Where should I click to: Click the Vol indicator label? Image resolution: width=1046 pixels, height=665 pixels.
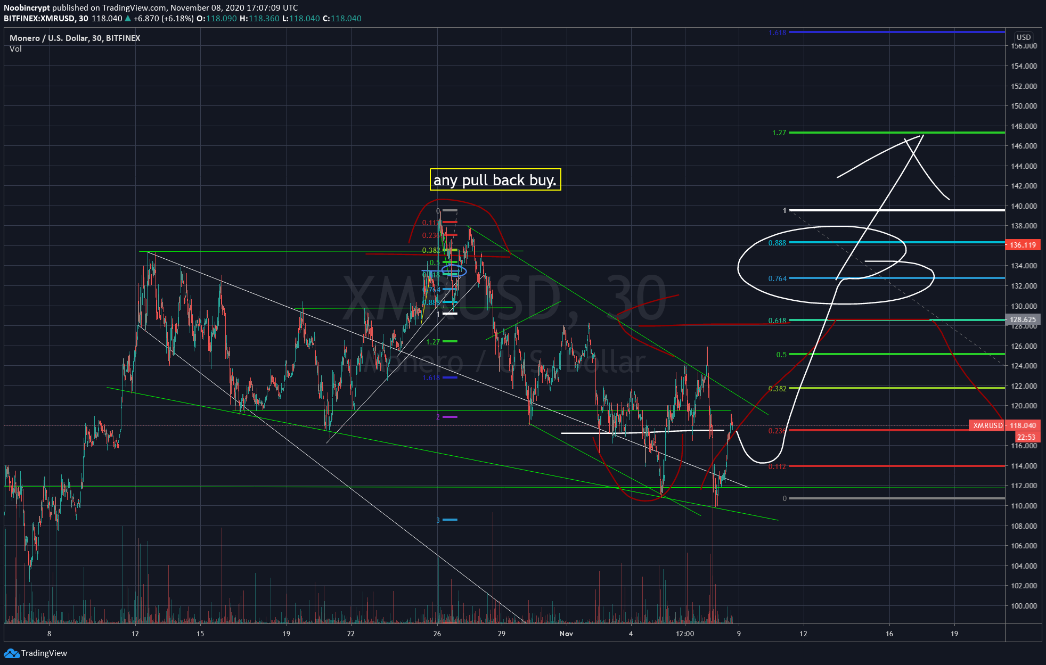(15, 49)
